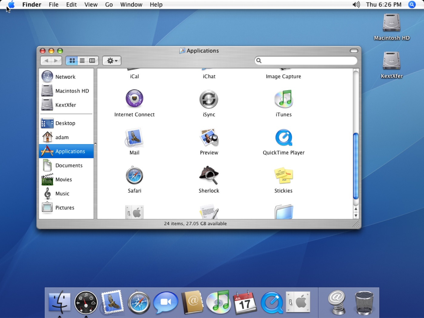Image resolution: width=424 pixels, height=318 pixels.
Task: Select the Sherlock application icon
Action: (209, 175)
